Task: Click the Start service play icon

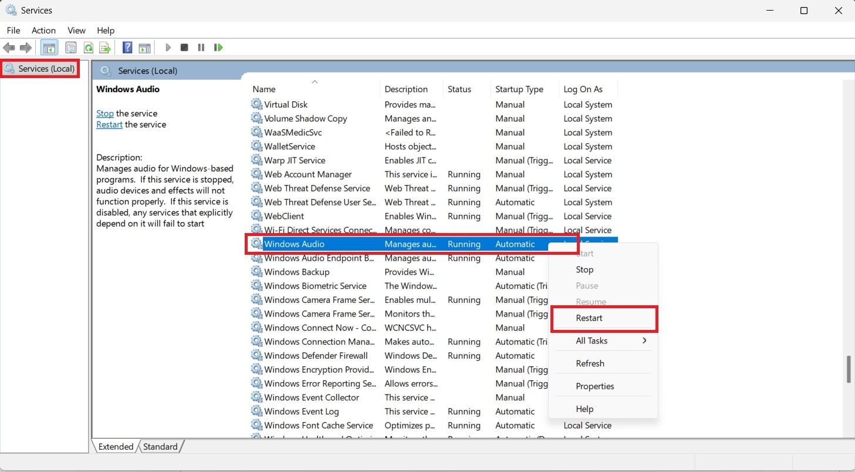Action: point(168,48)
